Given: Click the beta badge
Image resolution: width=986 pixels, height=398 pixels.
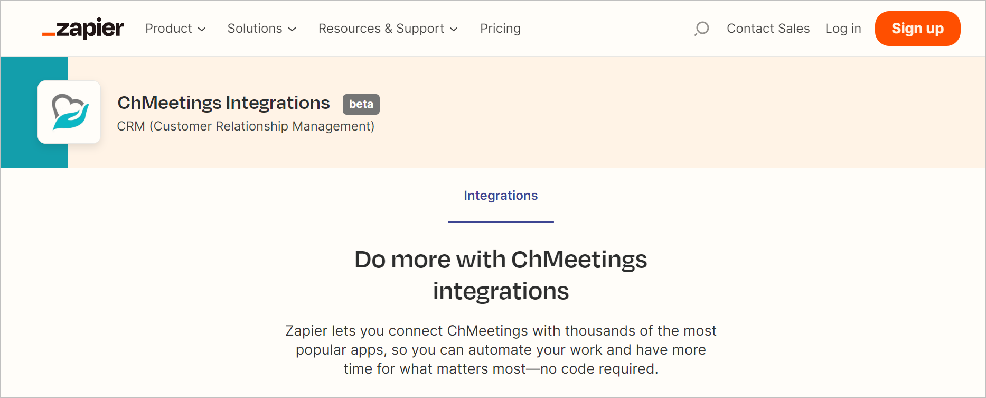Looking at the screenshot, I should point(361,104).
